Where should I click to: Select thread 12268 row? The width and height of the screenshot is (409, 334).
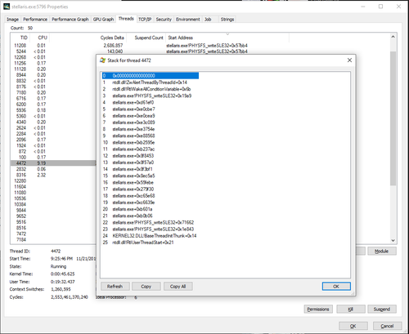53,57
